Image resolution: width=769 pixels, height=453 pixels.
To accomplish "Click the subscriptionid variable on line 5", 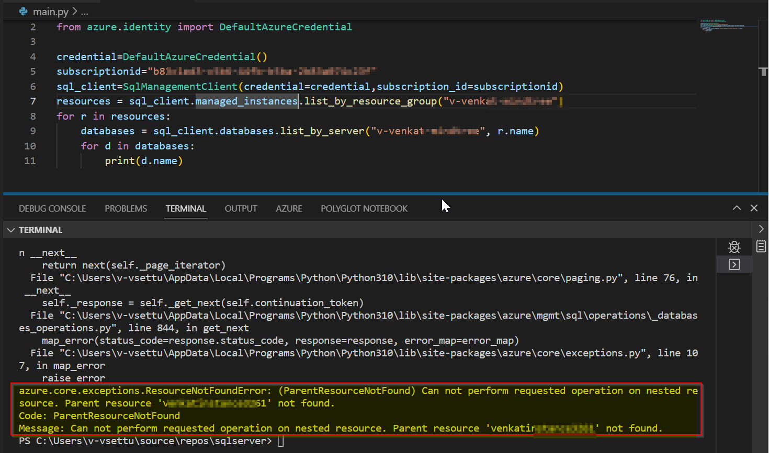I will [99, 72].
